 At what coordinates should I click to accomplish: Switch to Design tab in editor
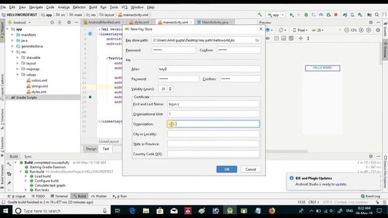91,149
